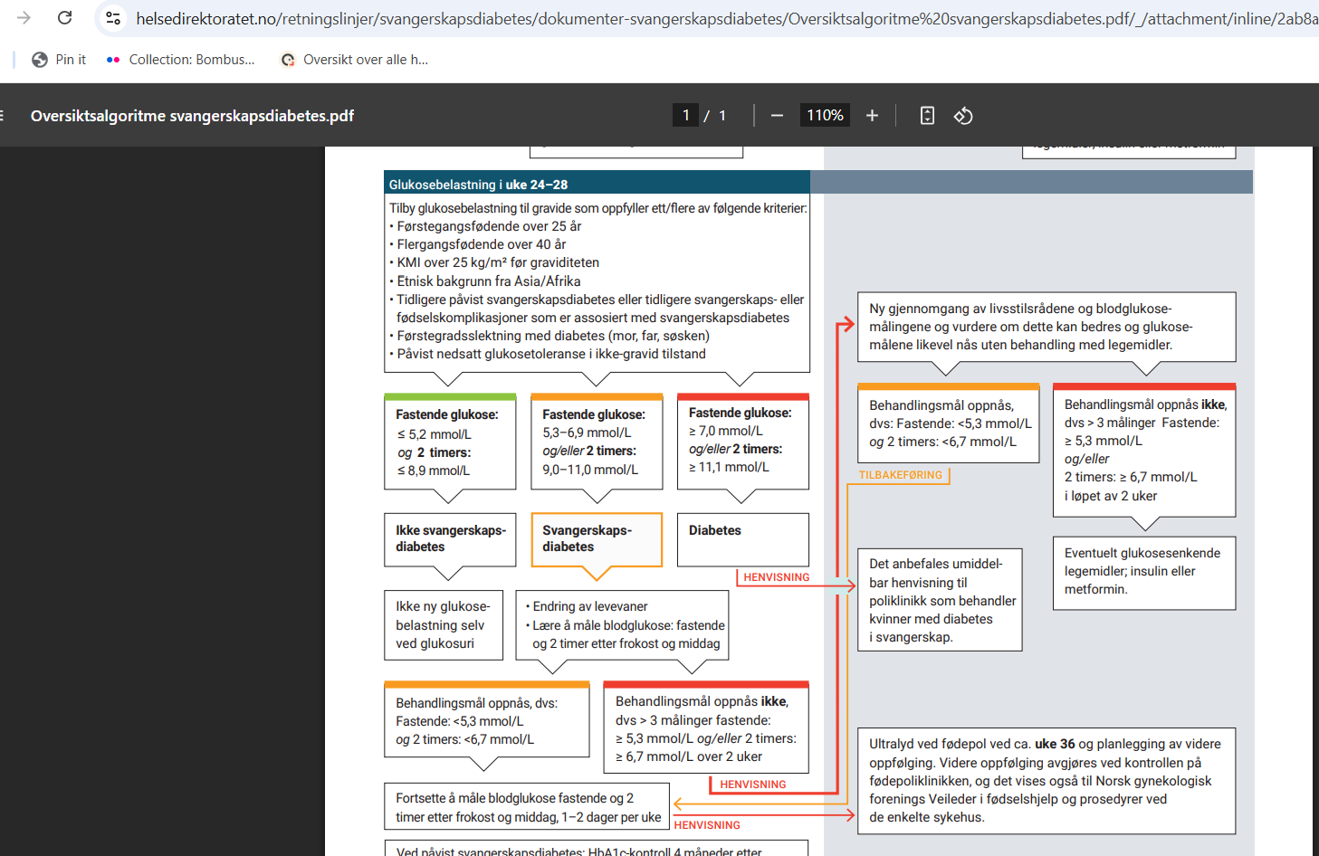
Task: Click the 110% zoom level field
Action: click(x=825, y=115)
